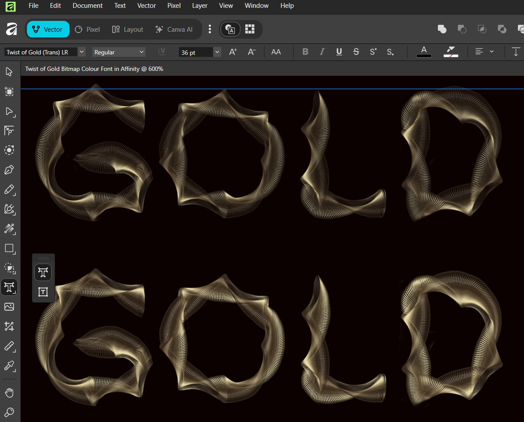Select the Place Image tool
The image size is (524, 422).
(x=9, y=307)
